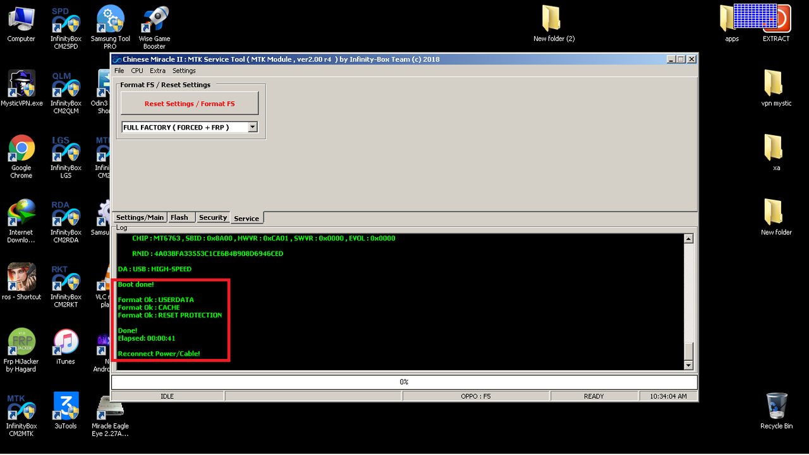Click the log scrollbar up arrow
Screen dimensions: 809x455
[x=689, y=239]
